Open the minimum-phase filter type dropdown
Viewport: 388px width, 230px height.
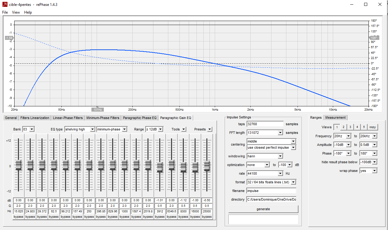pos(112,129)
